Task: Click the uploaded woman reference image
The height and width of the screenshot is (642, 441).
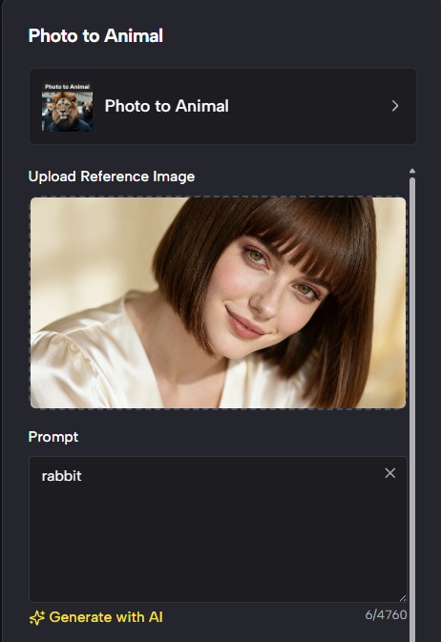Action: coord(218,302)
